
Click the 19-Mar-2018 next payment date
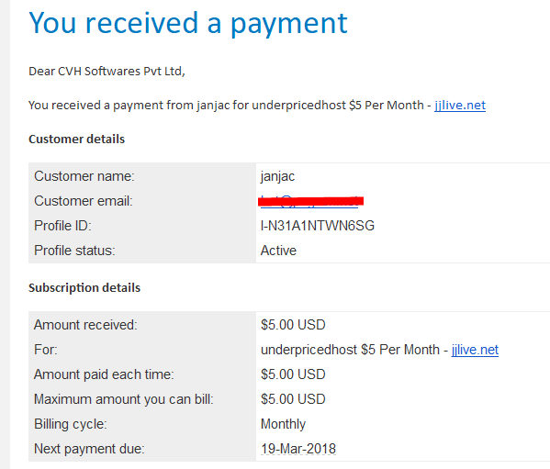[x=298, y=449]
